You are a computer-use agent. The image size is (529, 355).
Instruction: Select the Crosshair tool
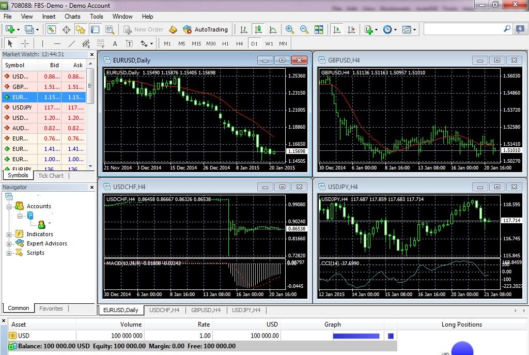[25, 43]
